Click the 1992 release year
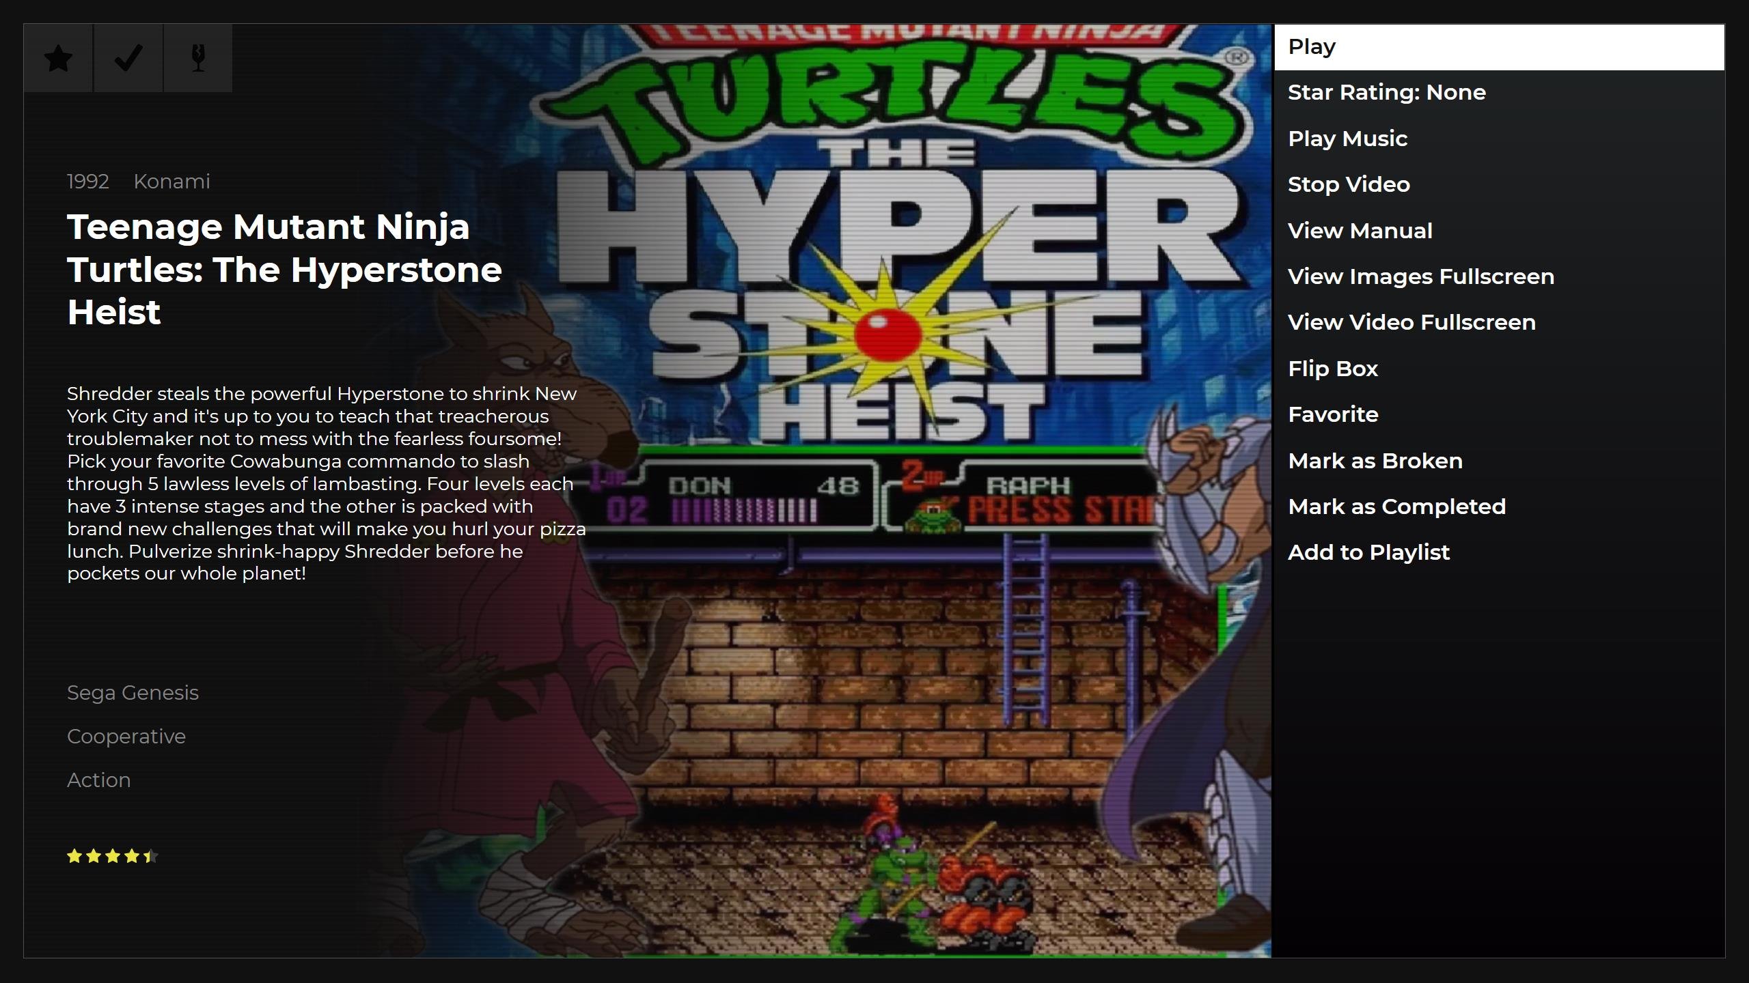The height and width of the screenshot is (983, 1749). pyautogui.click(x=87, y=182)
